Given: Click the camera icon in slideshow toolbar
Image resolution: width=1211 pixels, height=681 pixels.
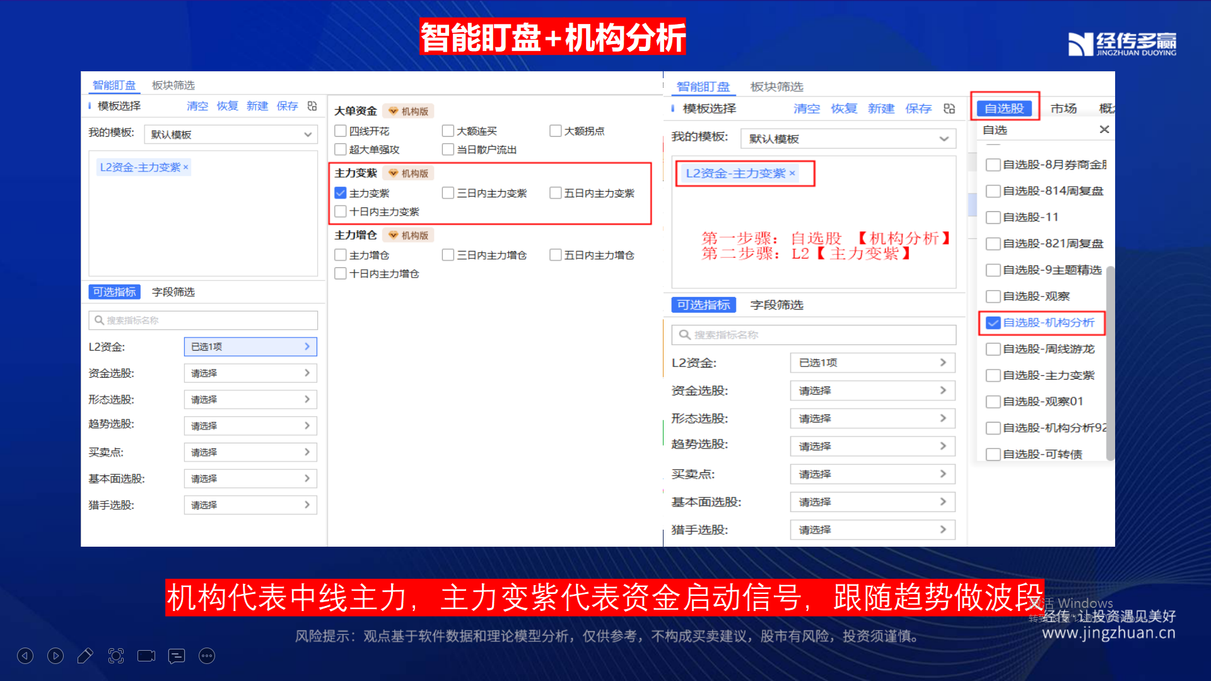Looking at the screenshot, I should (146, 656).
